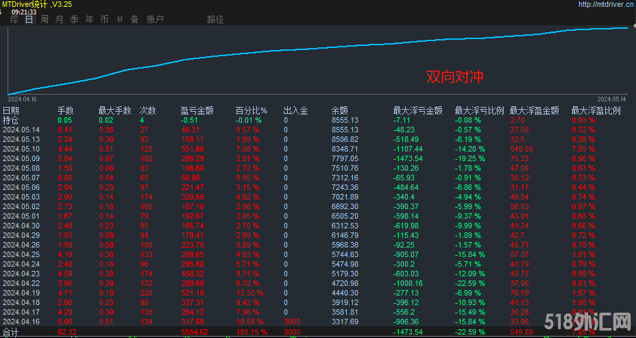Click the 185.15 % total percentage
The height and width of the screenshot is (338, 636).
click(252, 333)
